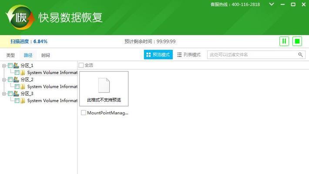Close the data recovery window
Screen dimensions: 309x174
[304, 4]
